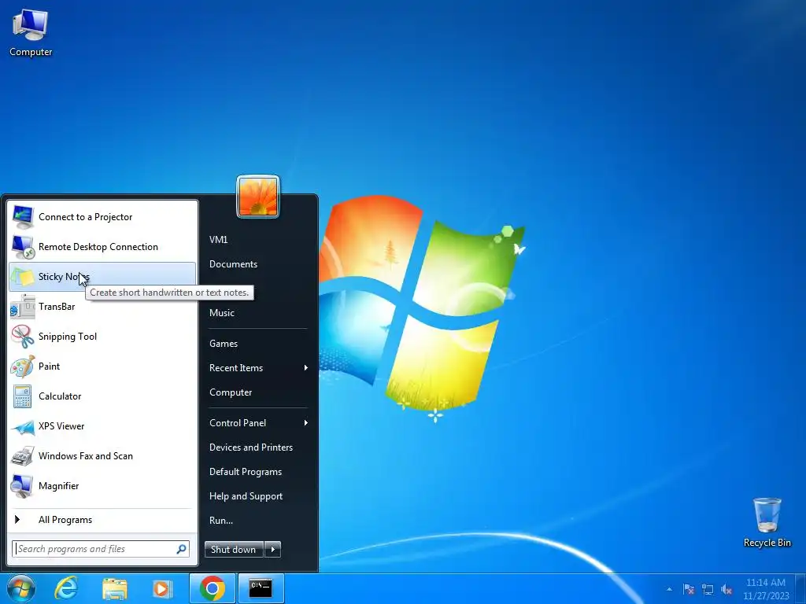Open Devices and Printers
The width and height of the screenshot is (806, 604).
coord(251,447)
